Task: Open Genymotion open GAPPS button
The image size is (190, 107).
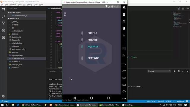Action: 124,8
